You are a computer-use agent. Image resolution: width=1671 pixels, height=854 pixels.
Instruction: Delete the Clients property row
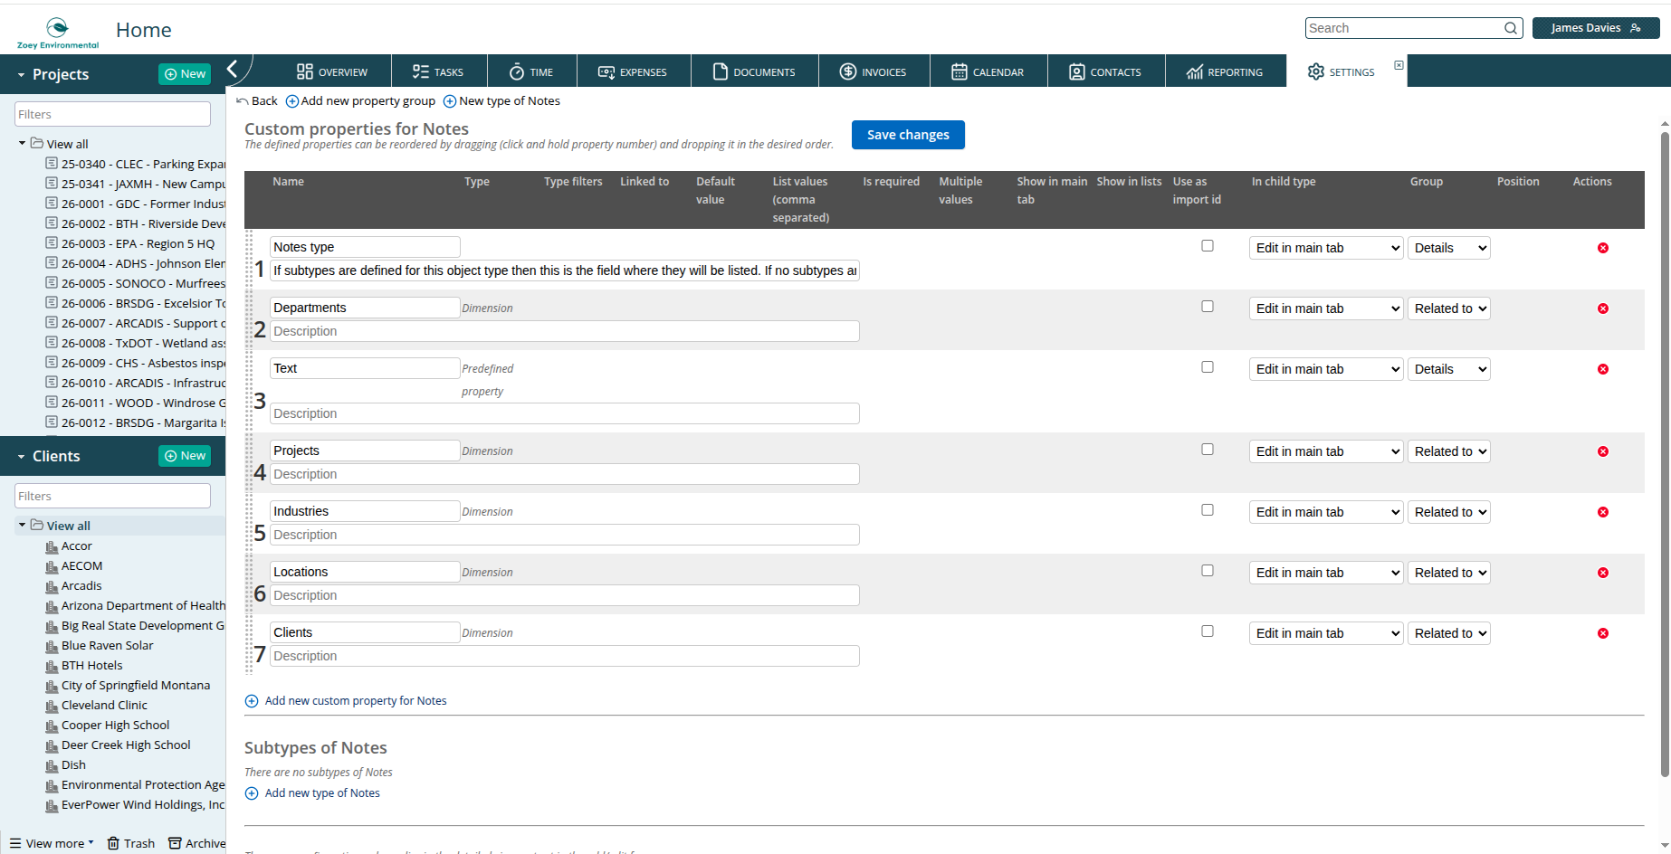pyautogui.click(x=1602, y=633)
